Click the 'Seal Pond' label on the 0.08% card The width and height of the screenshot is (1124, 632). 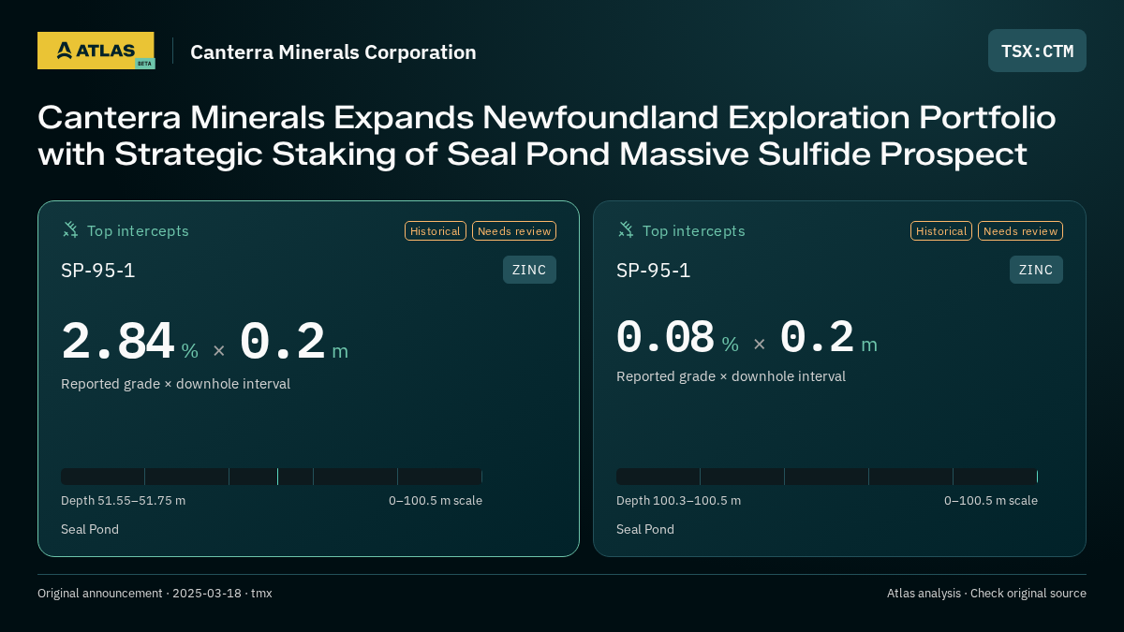[x=645, y=530]
